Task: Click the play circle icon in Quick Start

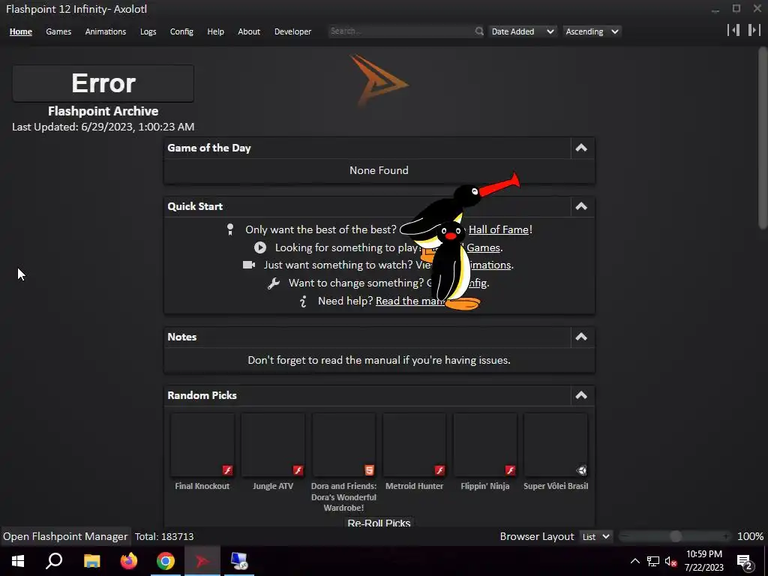Action: click(x=260, y=247)
